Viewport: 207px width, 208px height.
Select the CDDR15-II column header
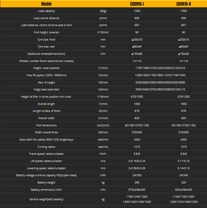[x=183, y=4]
